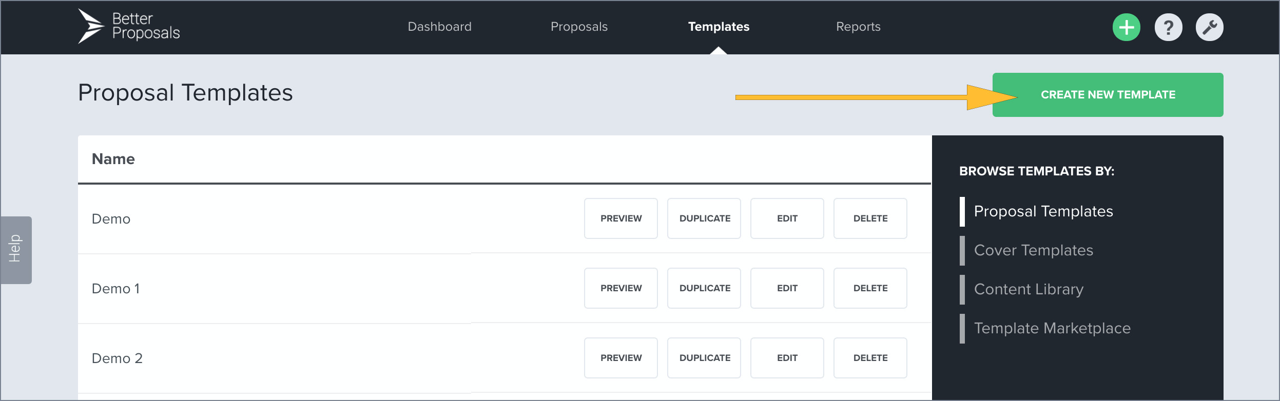This screenshot has width=1280, height=401.
Task: Click the Better Proposals logo
Action: [129, 27]
